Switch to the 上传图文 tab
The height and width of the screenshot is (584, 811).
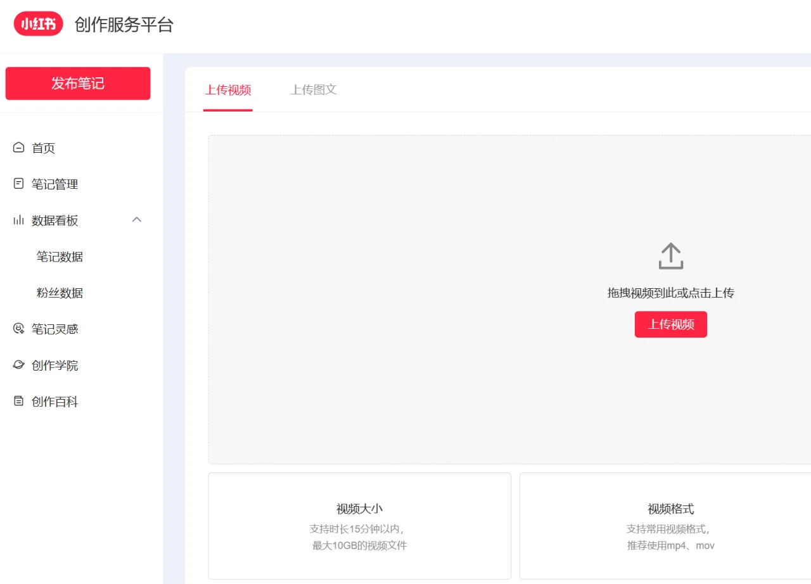click(x=314, y=90)
